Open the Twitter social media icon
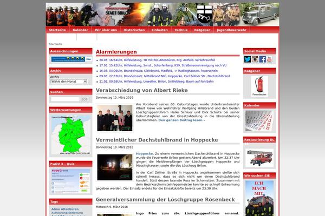 (x=248, y=59)
